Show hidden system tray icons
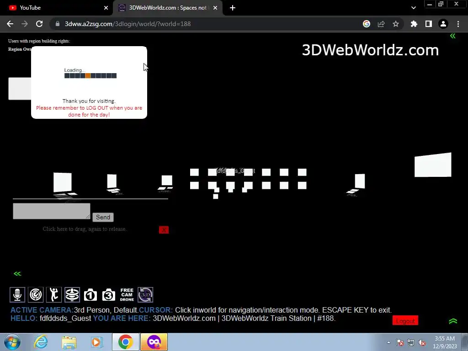 (x=388, y=342)
